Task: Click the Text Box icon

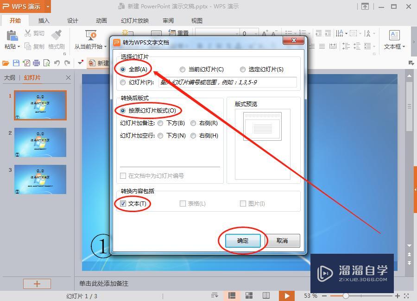Action: click(x=394, y=35)
